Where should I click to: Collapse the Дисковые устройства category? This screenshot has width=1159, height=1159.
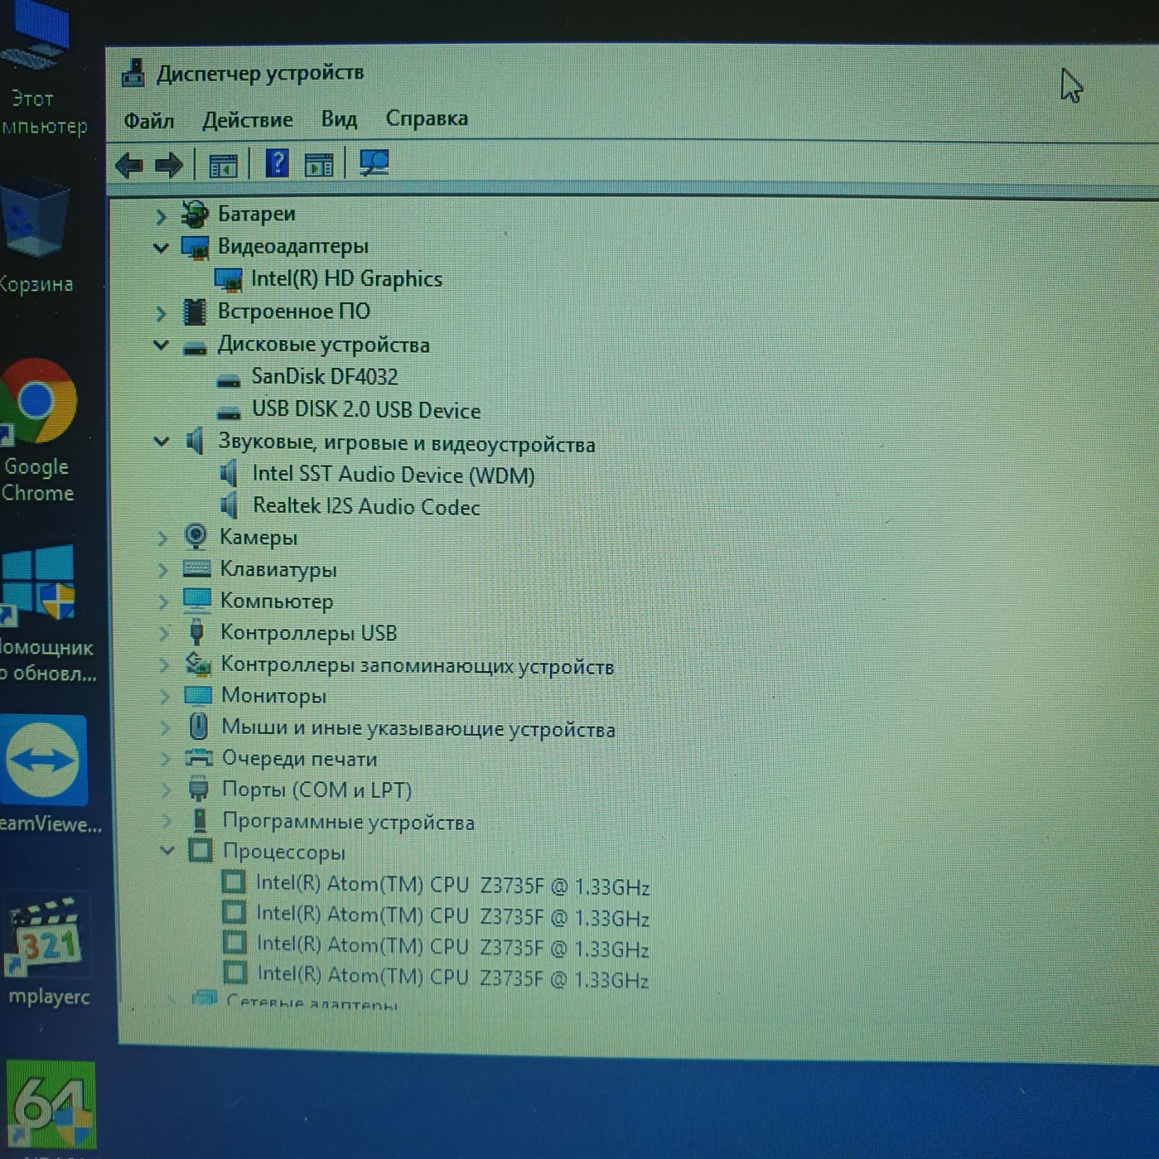point(161,345)
